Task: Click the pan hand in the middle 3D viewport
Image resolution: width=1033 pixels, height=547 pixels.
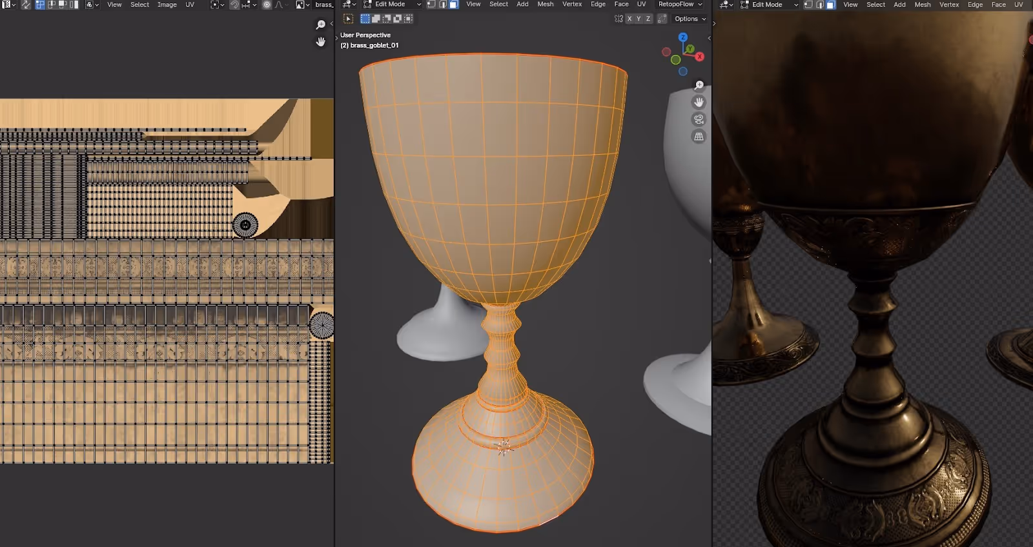Action: (x=699, y=102)
